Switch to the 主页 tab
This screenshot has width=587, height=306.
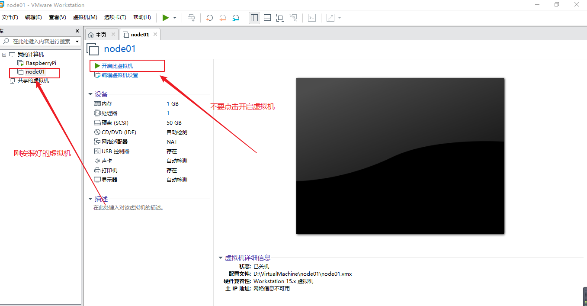(x=100, y=34)
